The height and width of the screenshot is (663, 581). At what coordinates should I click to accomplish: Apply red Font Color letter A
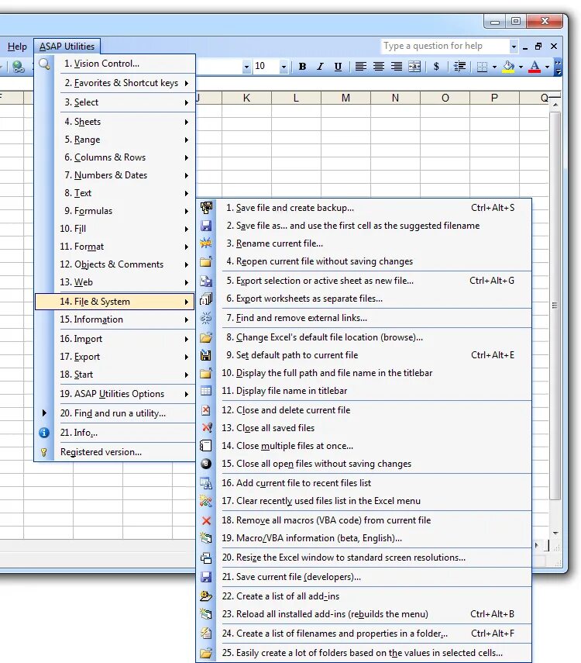(535, 67)
